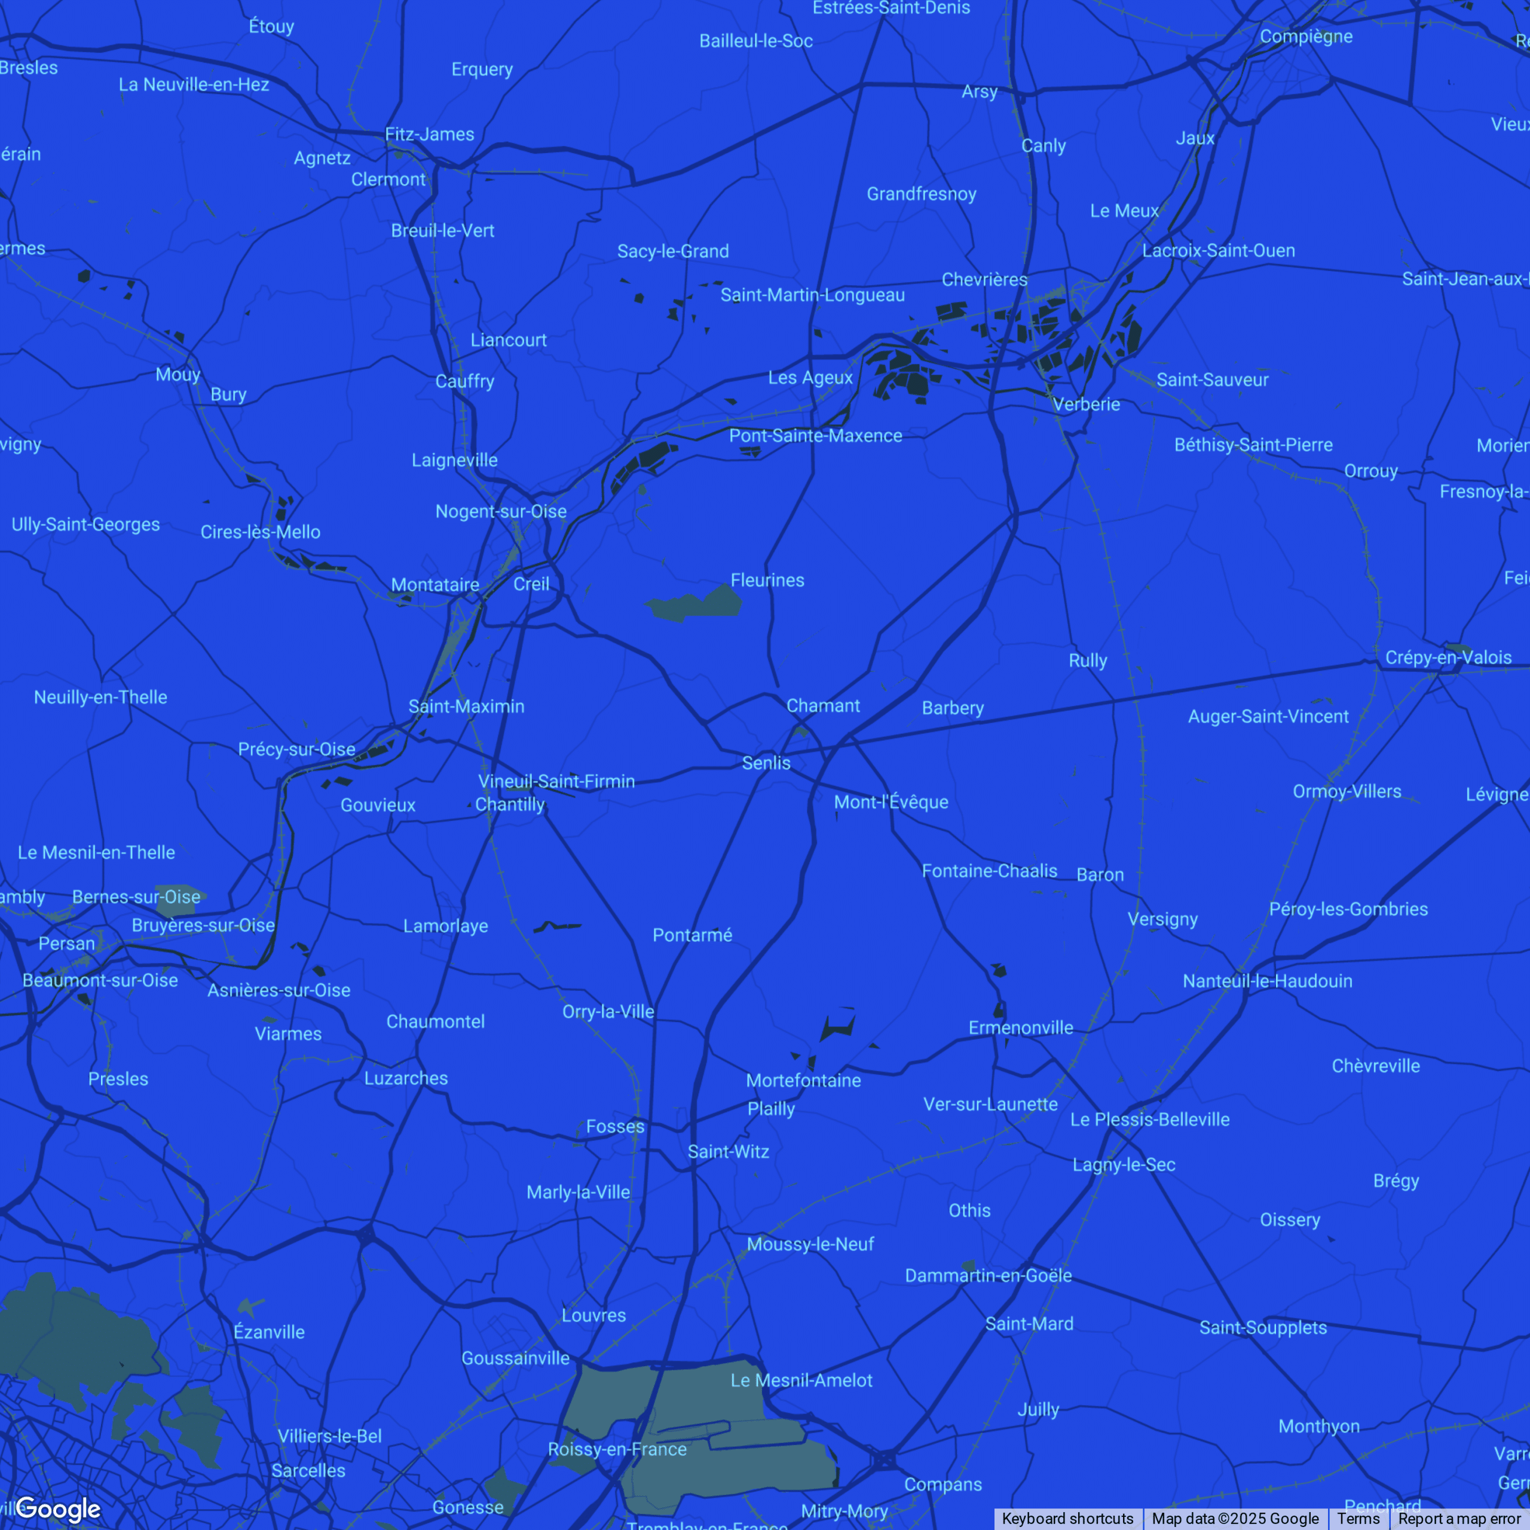
Task: Select the Villiers-le-Bel label
Action: pos(329,1436)
